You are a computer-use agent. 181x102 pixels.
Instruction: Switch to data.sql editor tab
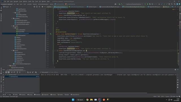166,7
